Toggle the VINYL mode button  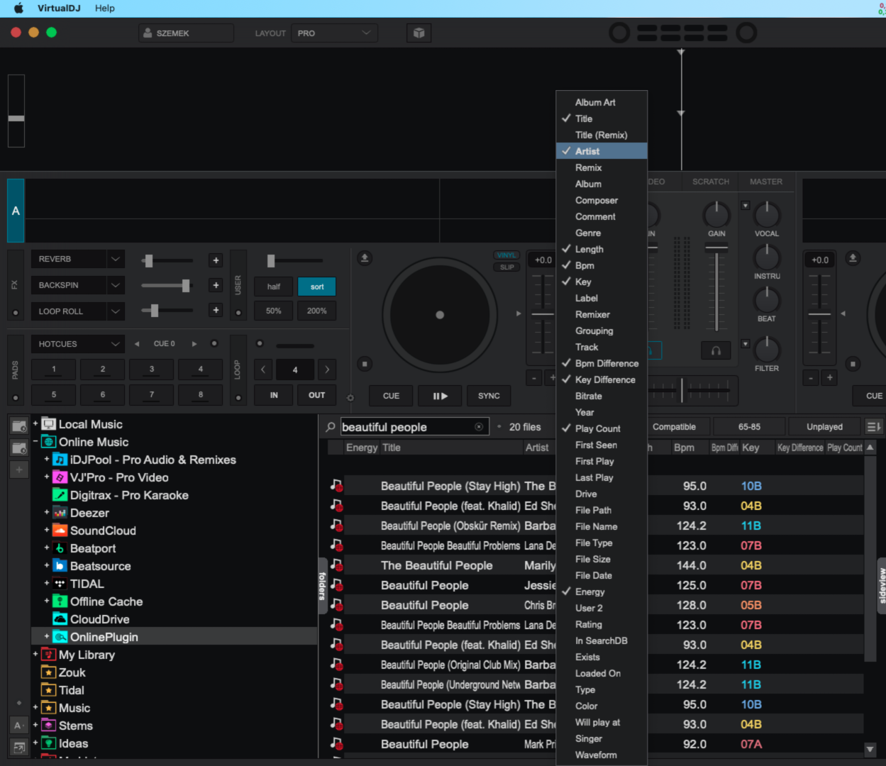click(x=506, y=255)
